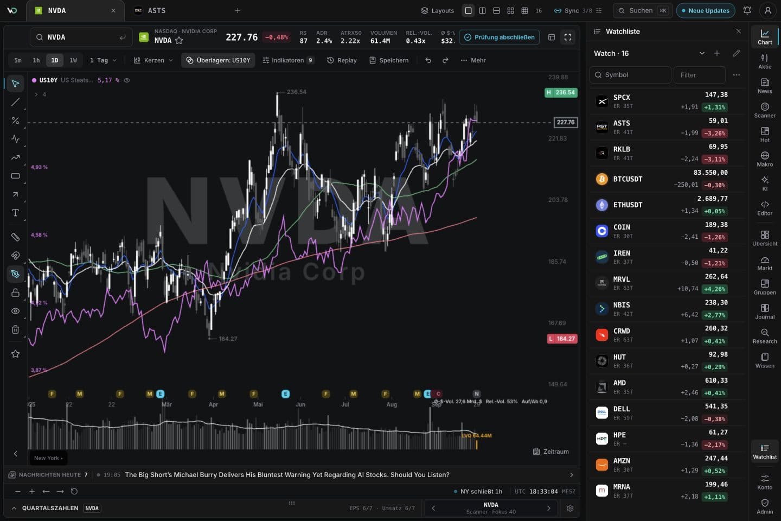
Task: Select the rectangle shape tool
Action: tap(15, 176)
